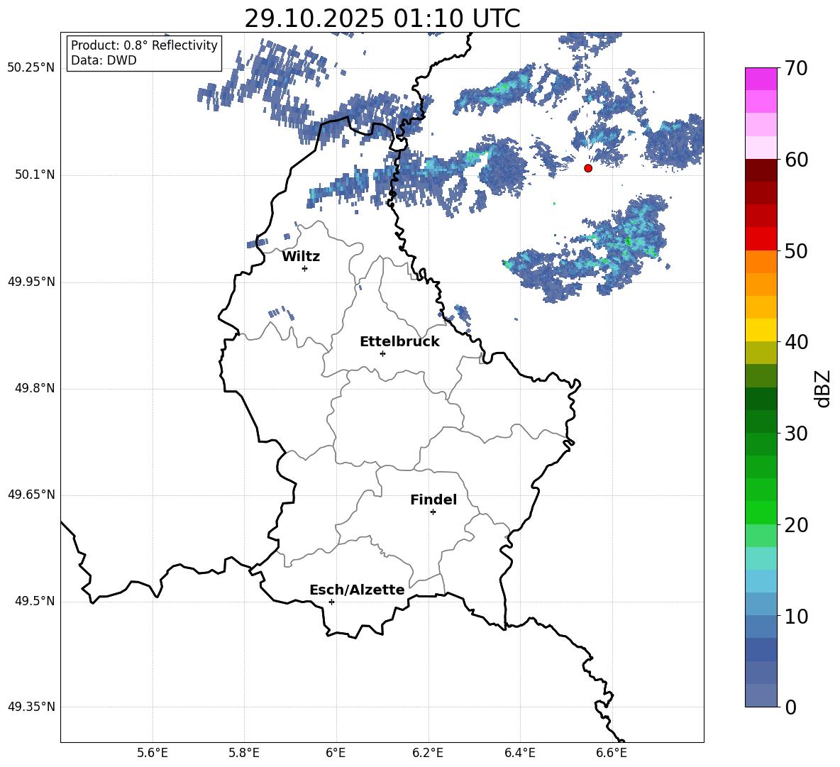Viewport: 840px width, 767px height.
Task: Click the 5.8°E longitude label
Action: point(244,754)
